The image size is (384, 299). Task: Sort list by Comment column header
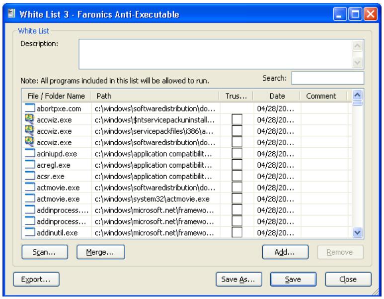[324, 96]
